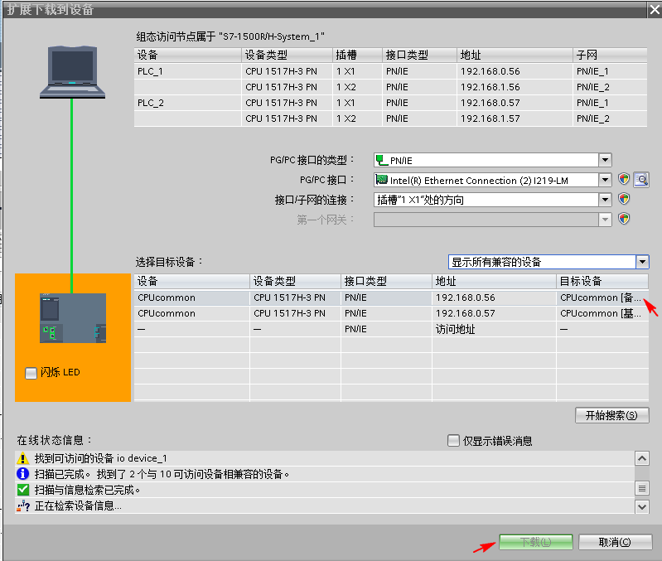Screen dimensions: 662x561
Task: Open the PG/PC接口 dropdown arrow
Action: (x=605, y=180)
